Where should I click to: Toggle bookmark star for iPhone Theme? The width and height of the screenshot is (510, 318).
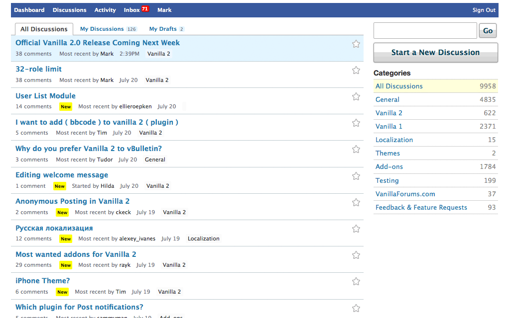356,281
